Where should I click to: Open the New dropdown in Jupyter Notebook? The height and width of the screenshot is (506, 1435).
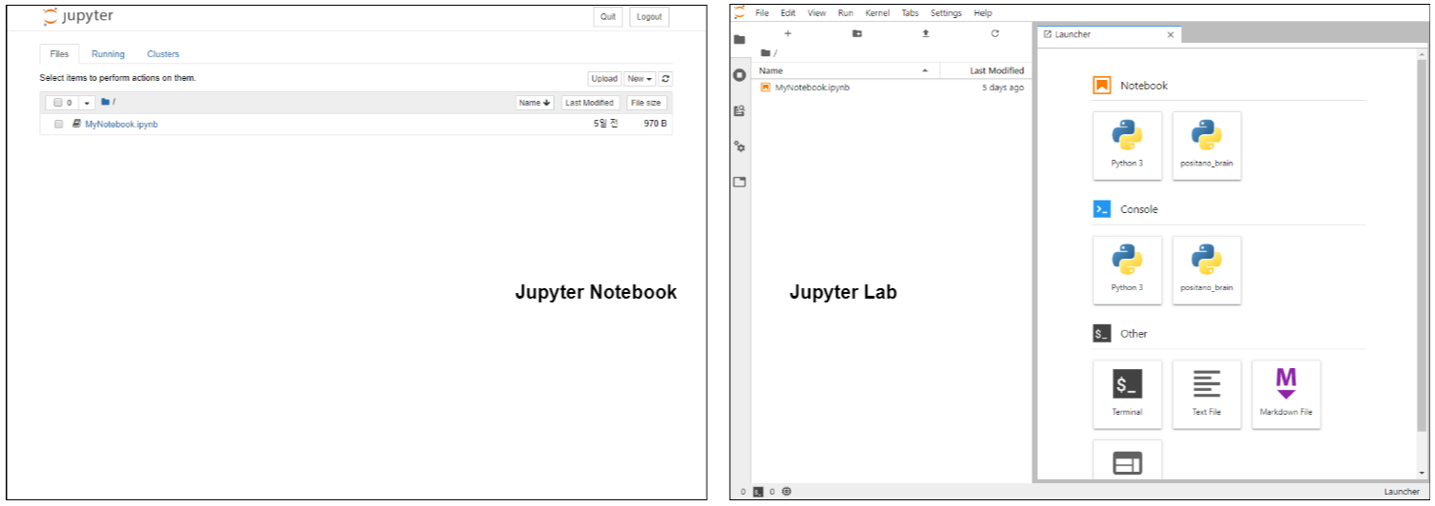[x=639, y=79]
